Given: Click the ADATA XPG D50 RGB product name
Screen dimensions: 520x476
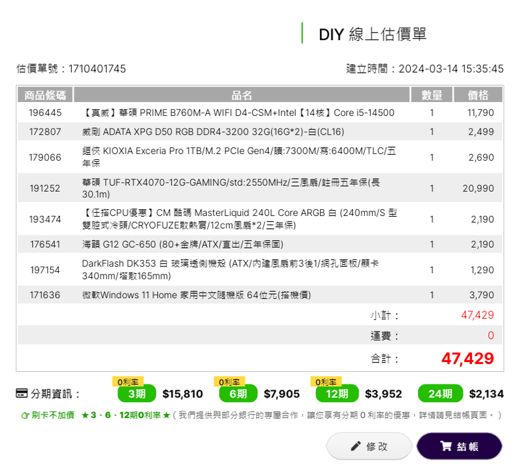Looking at the screenshot, I should coord(213,132).
